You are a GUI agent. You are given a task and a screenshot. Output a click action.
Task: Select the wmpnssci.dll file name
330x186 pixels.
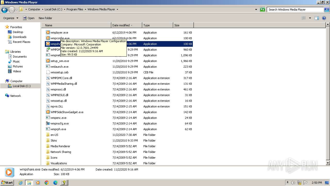(x=58, y=89)
